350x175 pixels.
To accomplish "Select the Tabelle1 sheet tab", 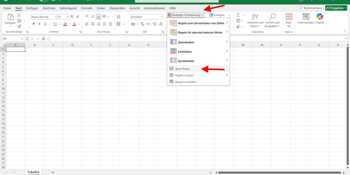I will pyautogui.click(x=33, y=172).
